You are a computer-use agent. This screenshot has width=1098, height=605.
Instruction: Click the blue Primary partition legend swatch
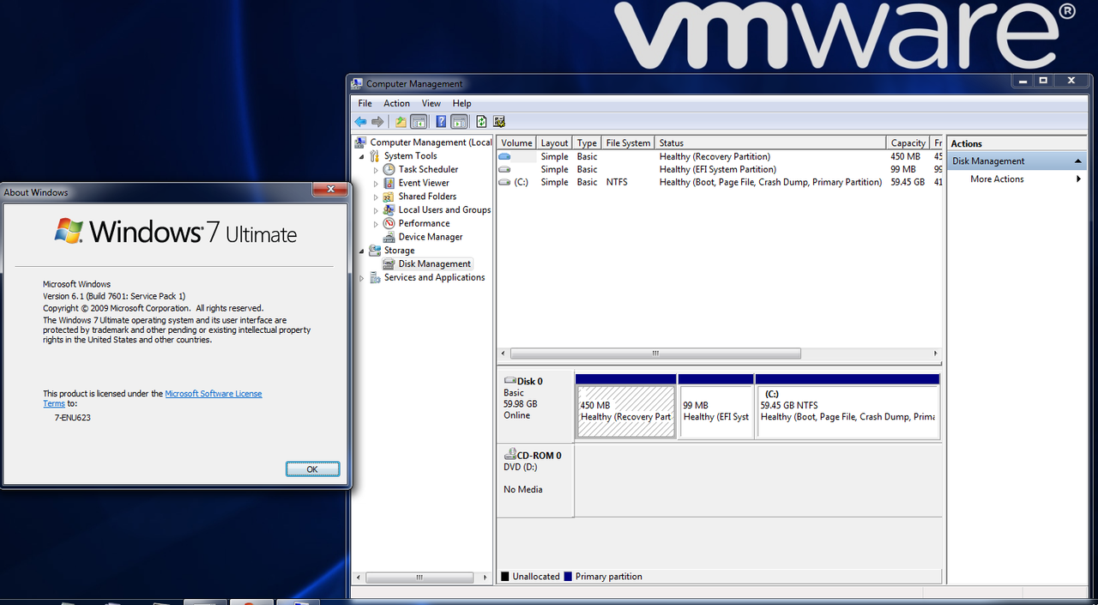pyautogui.click(x=568, y=577)
